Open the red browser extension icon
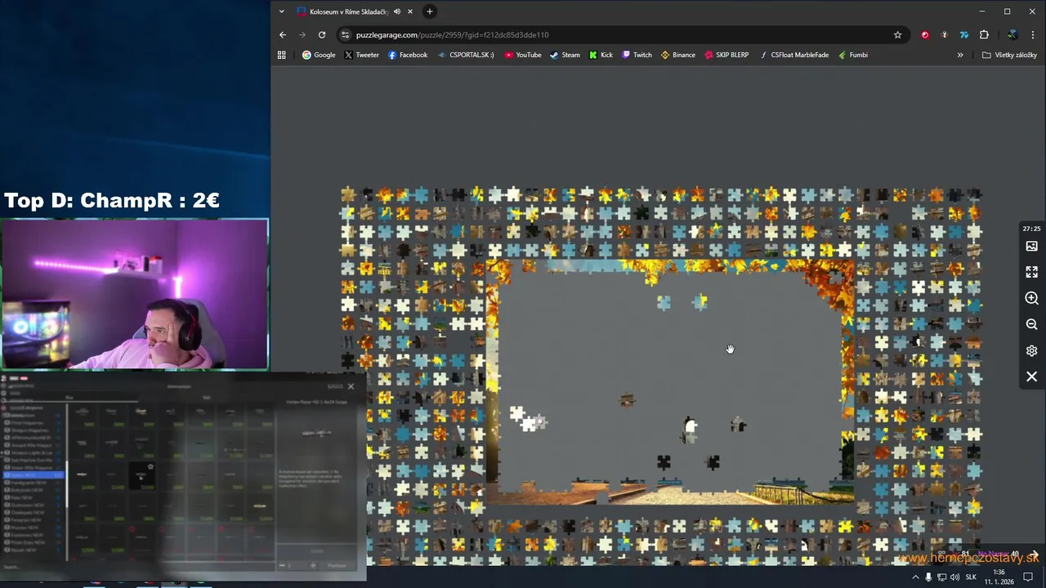The image size is (1046, 588). coord(925,35)
